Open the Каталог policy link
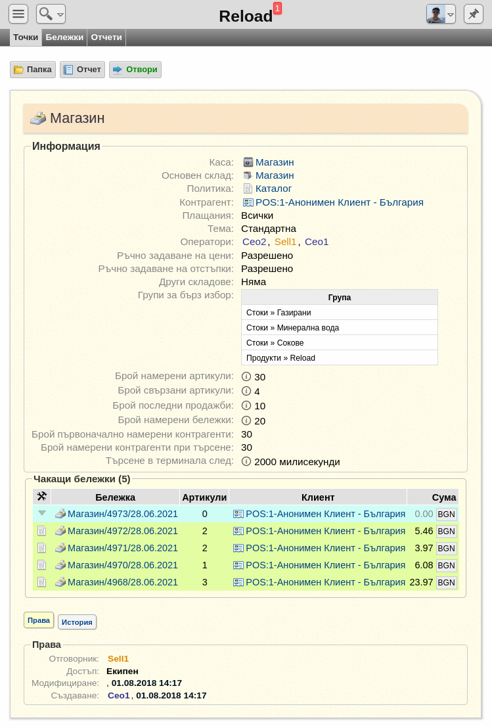The width and height of the screenshot is (492, 728). (x=273, y=189)
